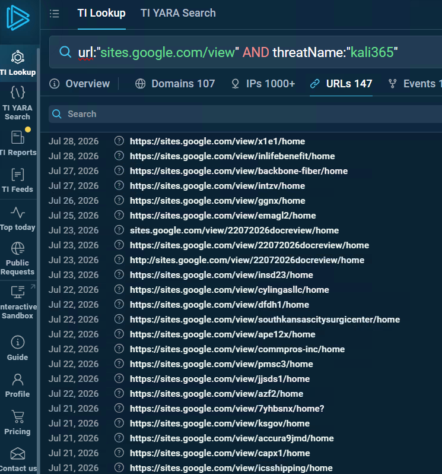Click the question-mark icon for southkansascitysurgicenter/home URL
Image resolution: width=442 pixels, height=474 pixels.
[119, 319]
